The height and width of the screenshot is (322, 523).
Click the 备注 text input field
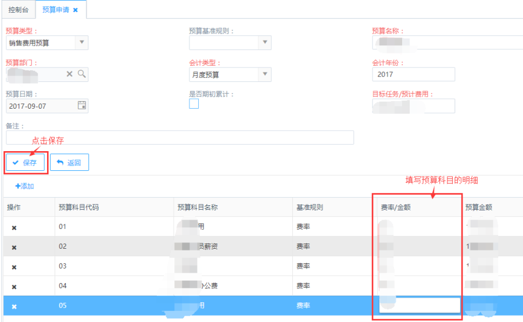click(x=180, y=137)
